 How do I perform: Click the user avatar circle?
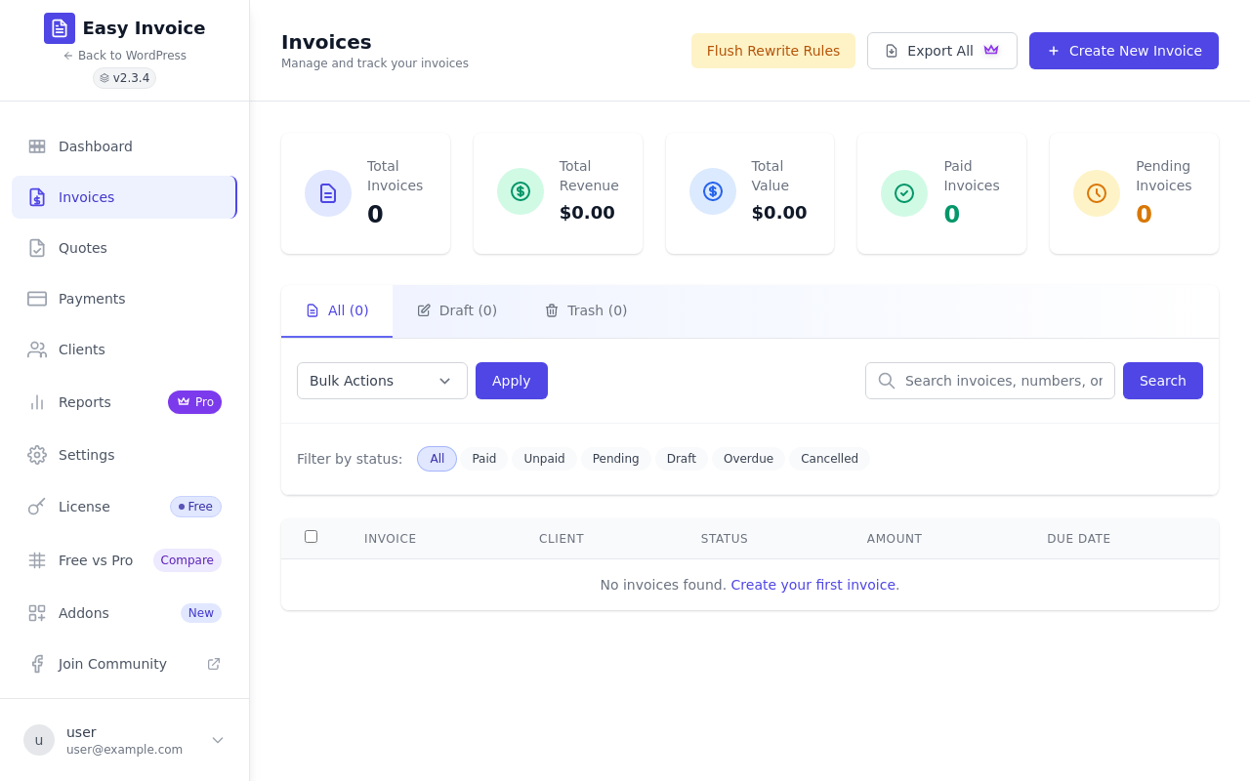coord(39,740)
